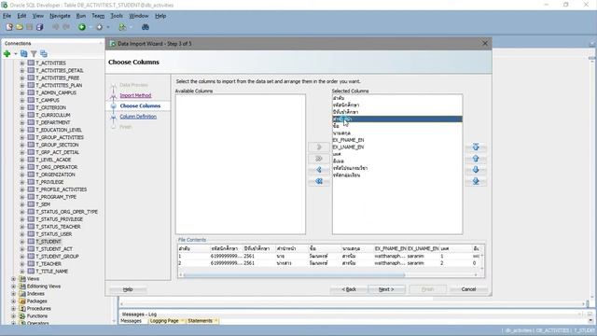Viewport: 597px width, 336px height.
Task: Open the Tools menu
Action: [x=117, y=16]
